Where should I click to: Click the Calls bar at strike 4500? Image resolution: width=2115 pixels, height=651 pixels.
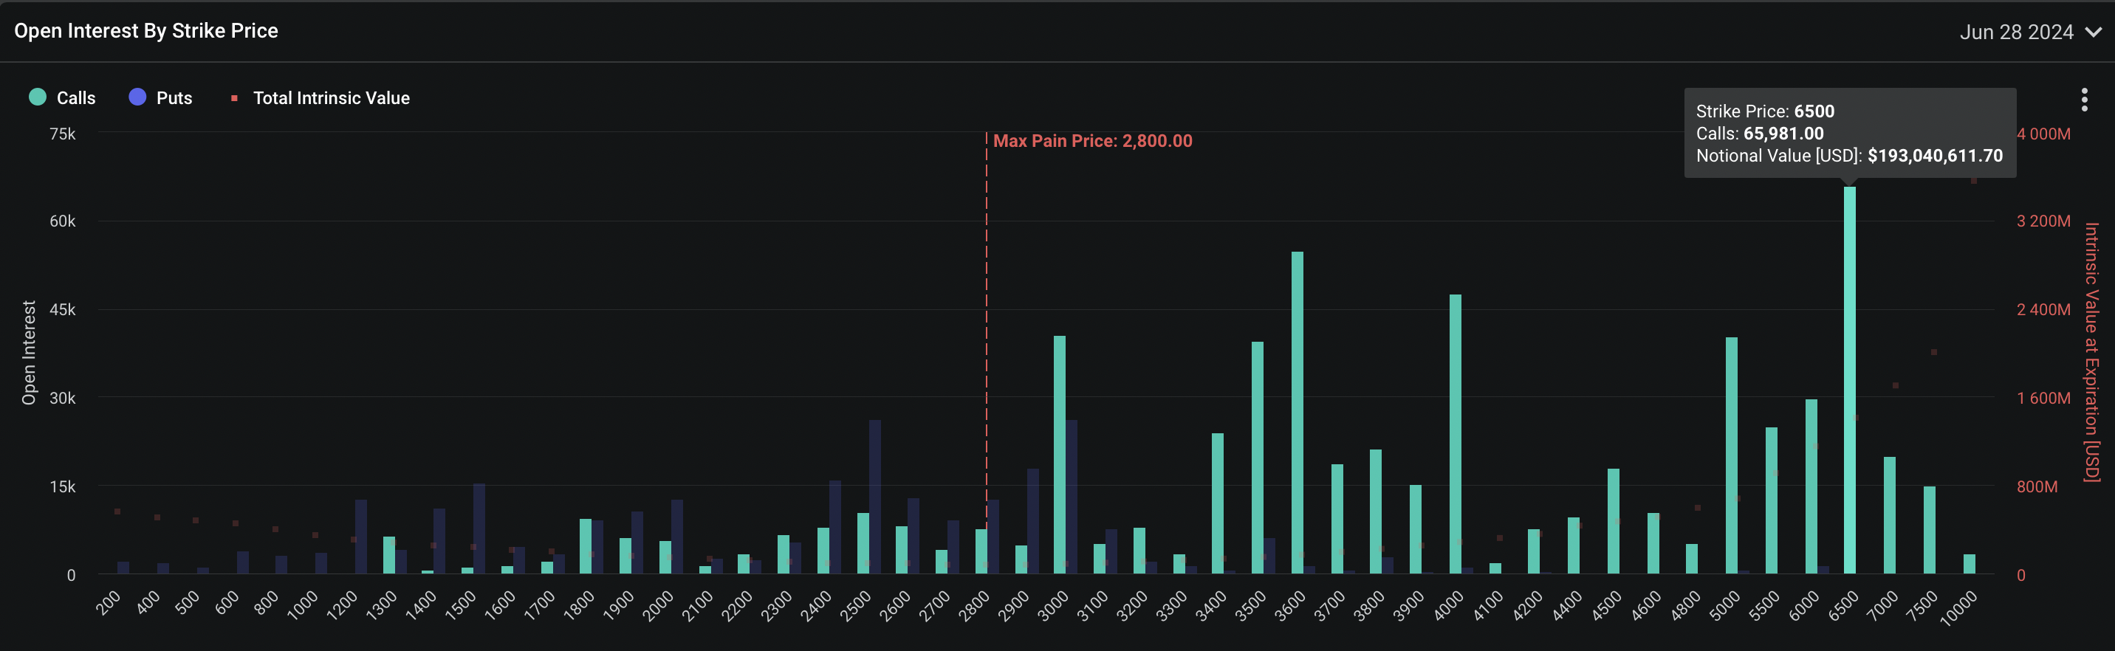1614,520
